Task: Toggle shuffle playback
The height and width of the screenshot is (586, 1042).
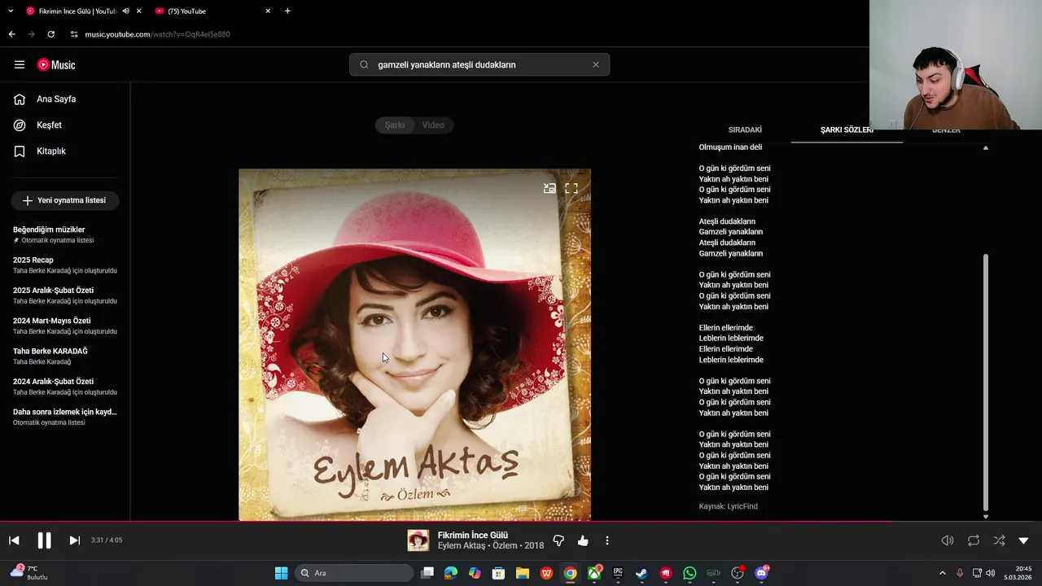Action: tap(999, 540)
